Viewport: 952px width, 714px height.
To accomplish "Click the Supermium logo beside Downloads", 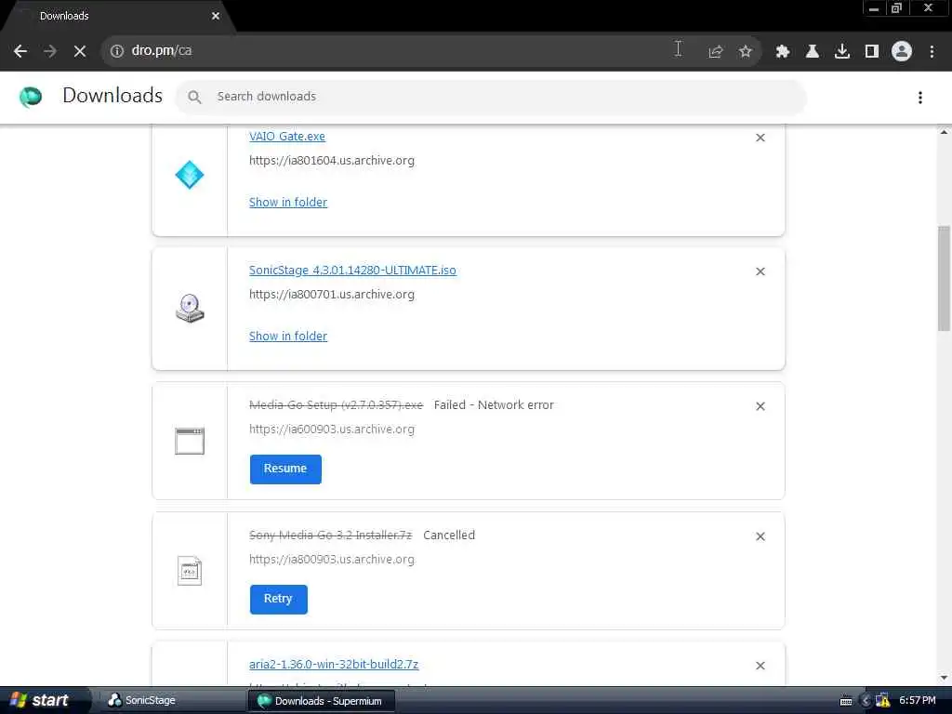I will click(x=31, y=97).
